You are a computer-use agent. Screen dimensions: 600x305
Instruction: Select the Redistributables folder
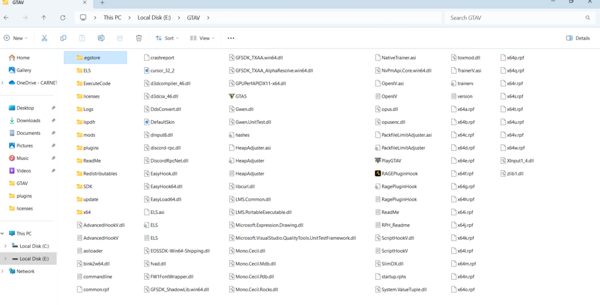click(97, 174)
